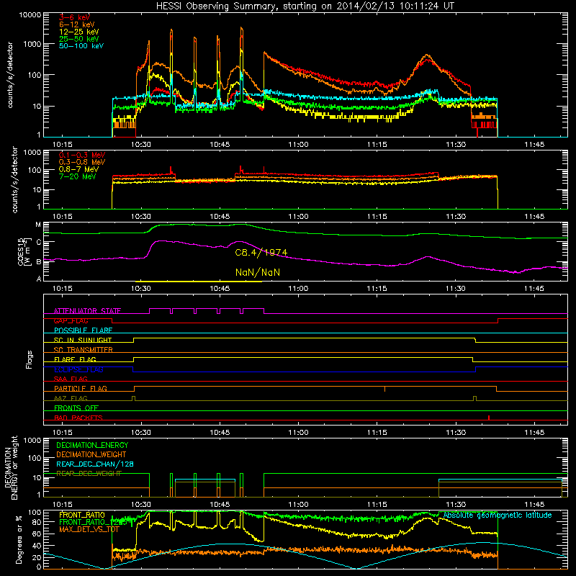Click the C8.4/1974 flare annotation
Viewport: 576px width, 576px height.
[261, 253]
